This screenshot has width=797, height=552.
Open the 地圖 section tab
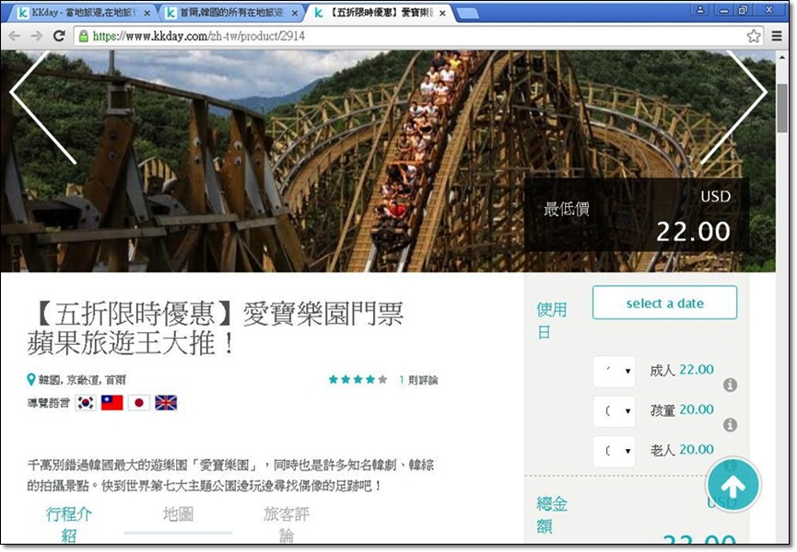[x=178, y=514]
